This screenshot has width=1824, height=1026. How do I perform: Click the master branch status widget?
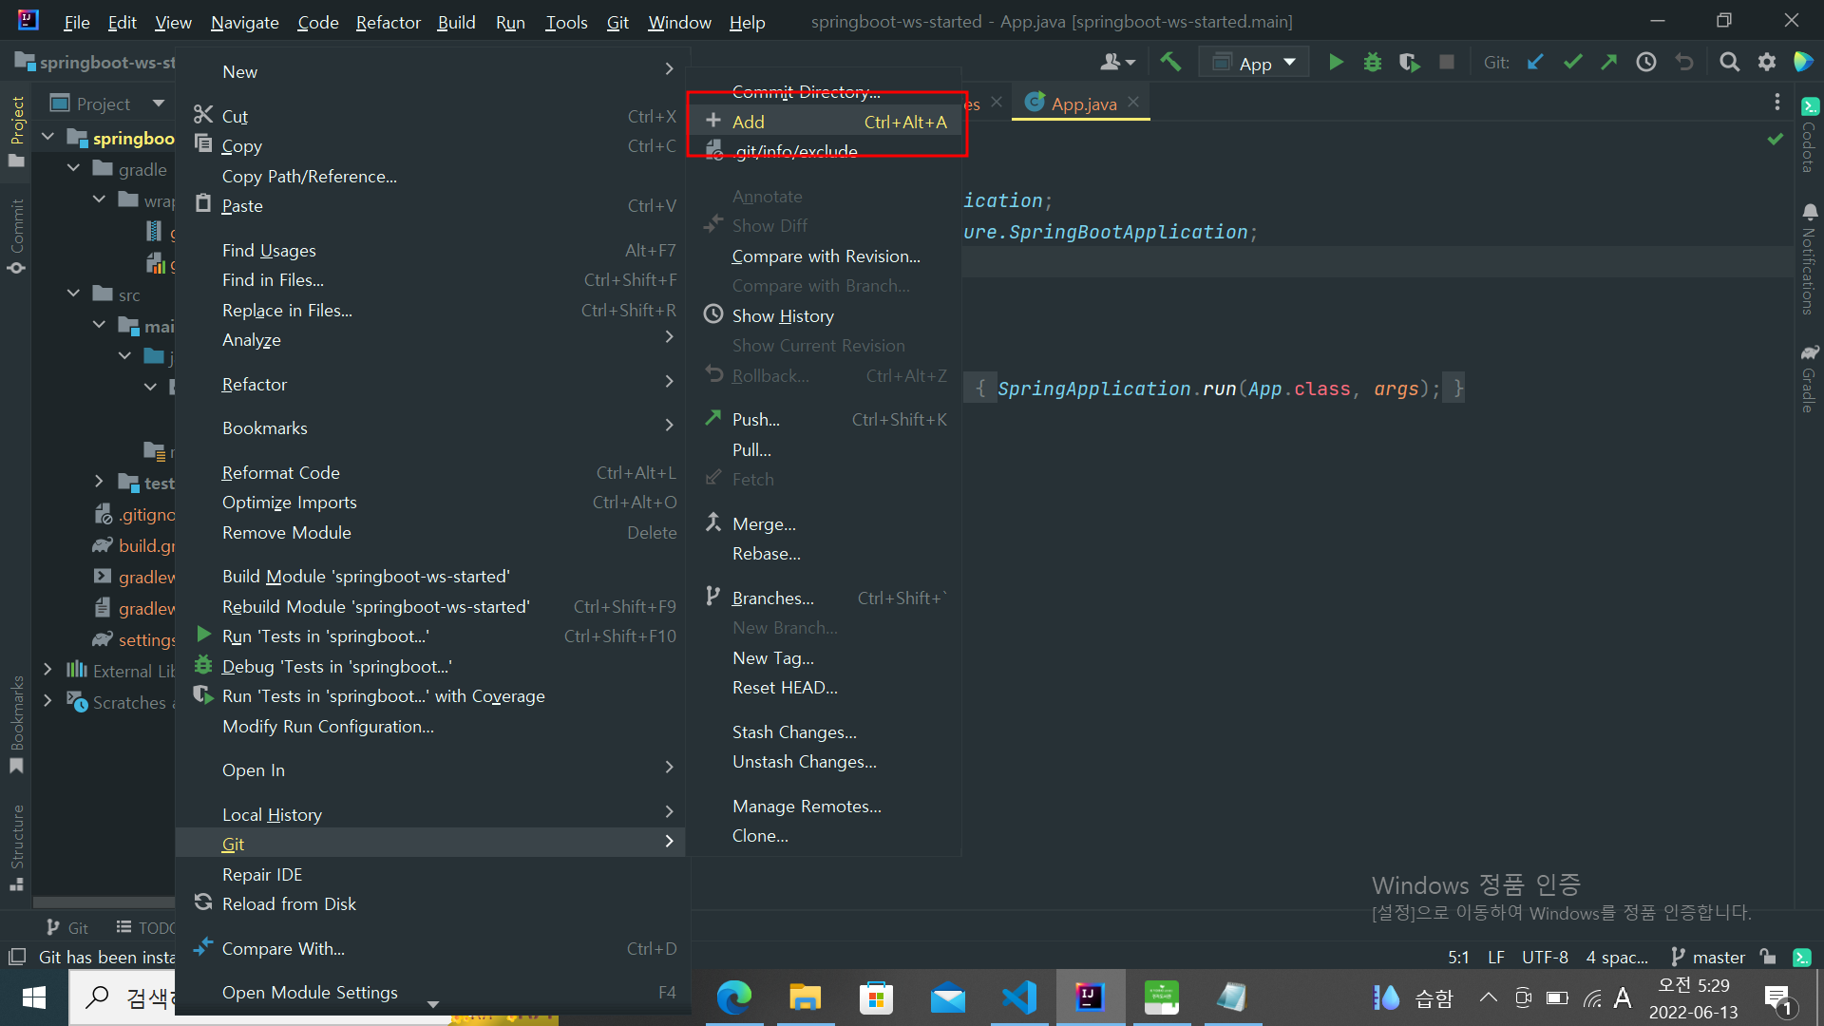(x=1708, y=958)
